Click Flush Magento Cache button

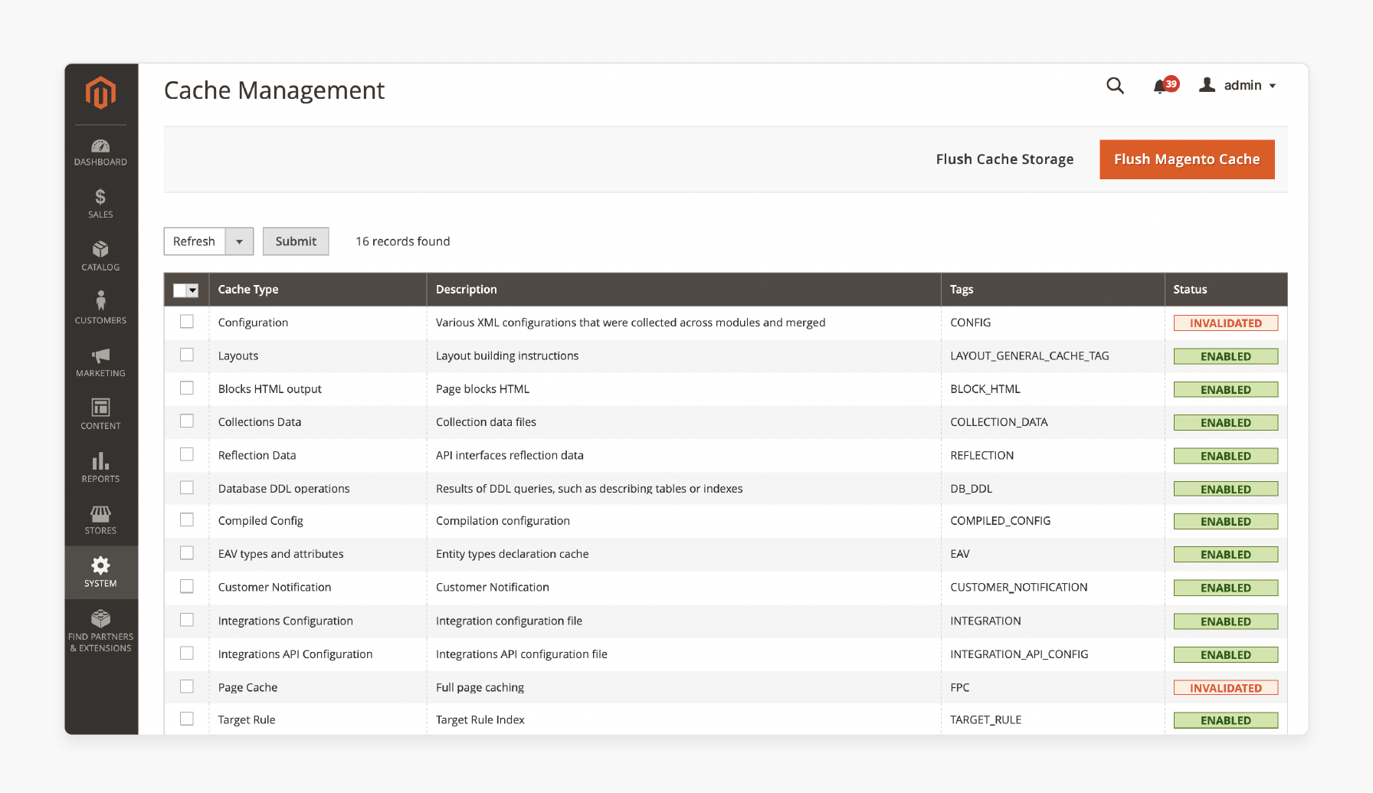(1187, 159)
